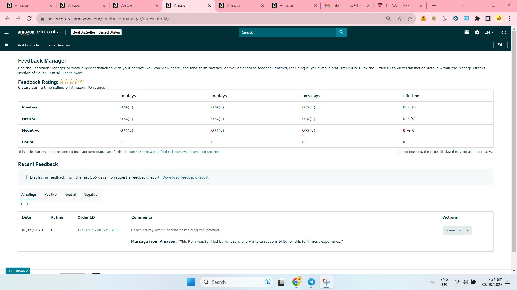Viewport: 517px width, 290px height.
Task: Show hidden system tray icons
Action: point(431,282)
